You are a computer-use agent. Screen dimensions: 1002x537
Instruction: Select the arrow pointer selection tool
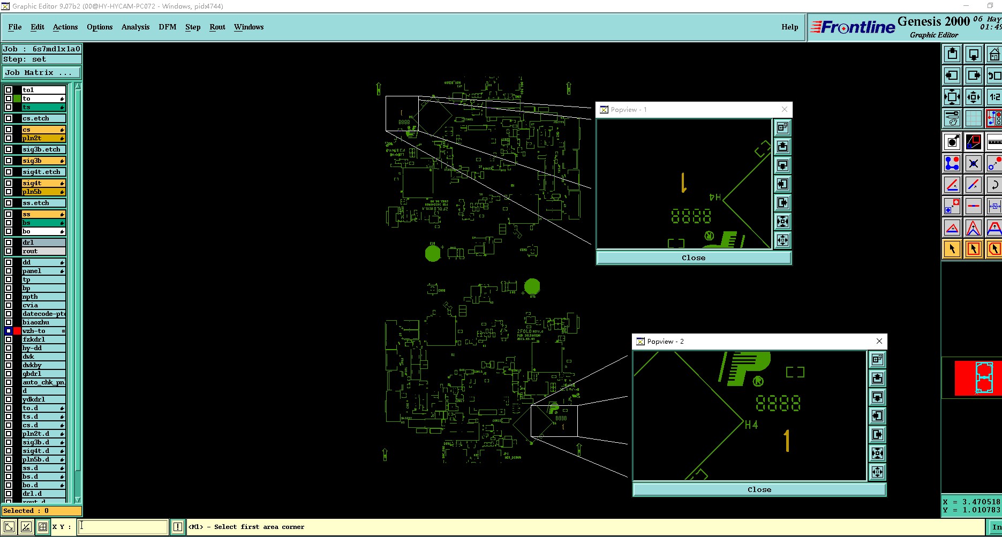pos(952,249)
